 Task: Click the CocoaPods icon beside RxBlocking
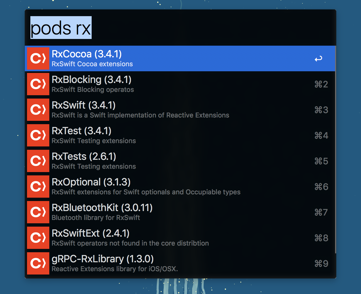click(x=38, y=84)
